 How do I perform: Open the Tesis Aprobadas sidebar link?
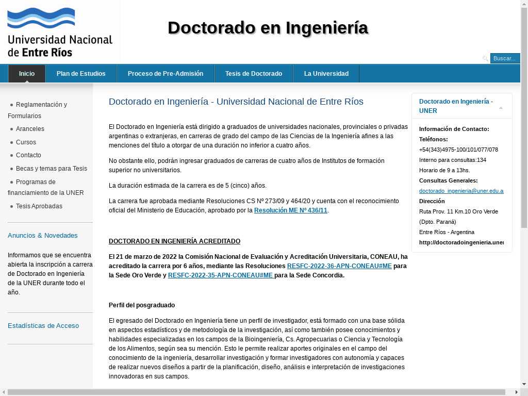[39, 206]
